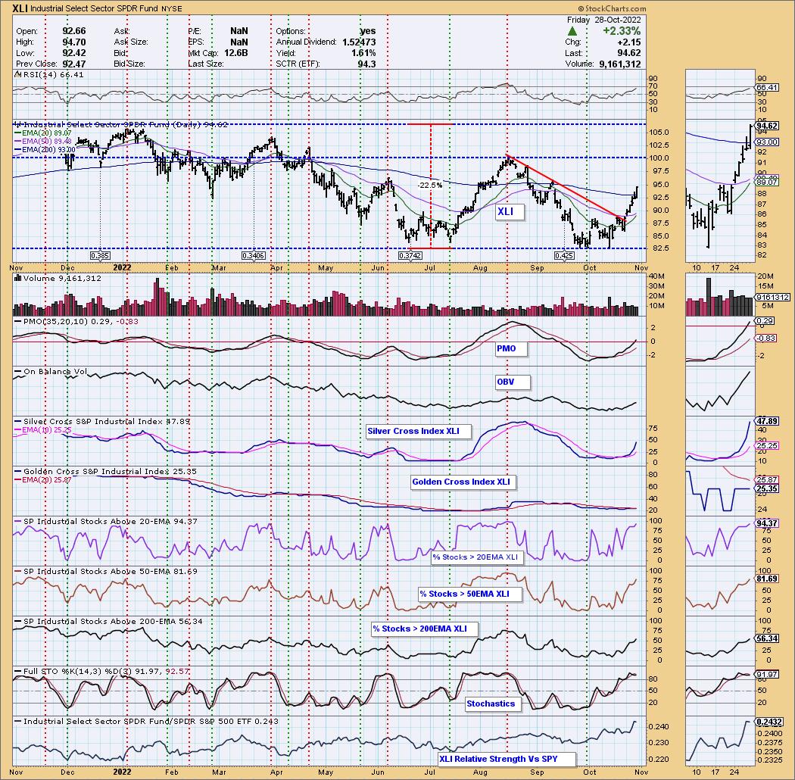Click the 9161312 volume tag on right

773,298
